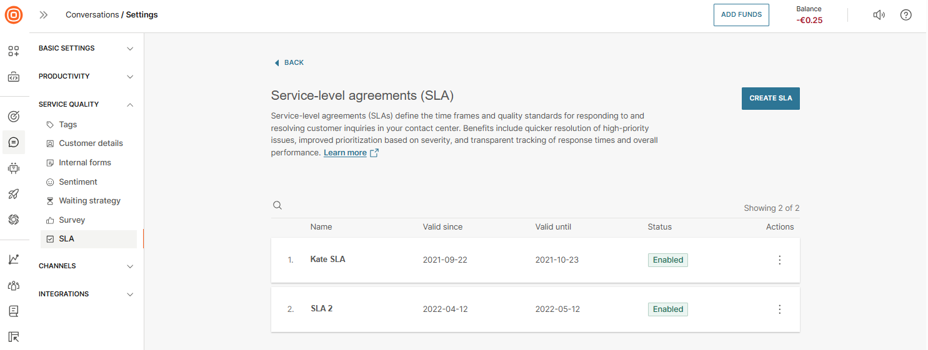Expand the sidebar with double chevron icon
Image resolution: width=928 pixels, height=350 pixels.
[44, 15]
